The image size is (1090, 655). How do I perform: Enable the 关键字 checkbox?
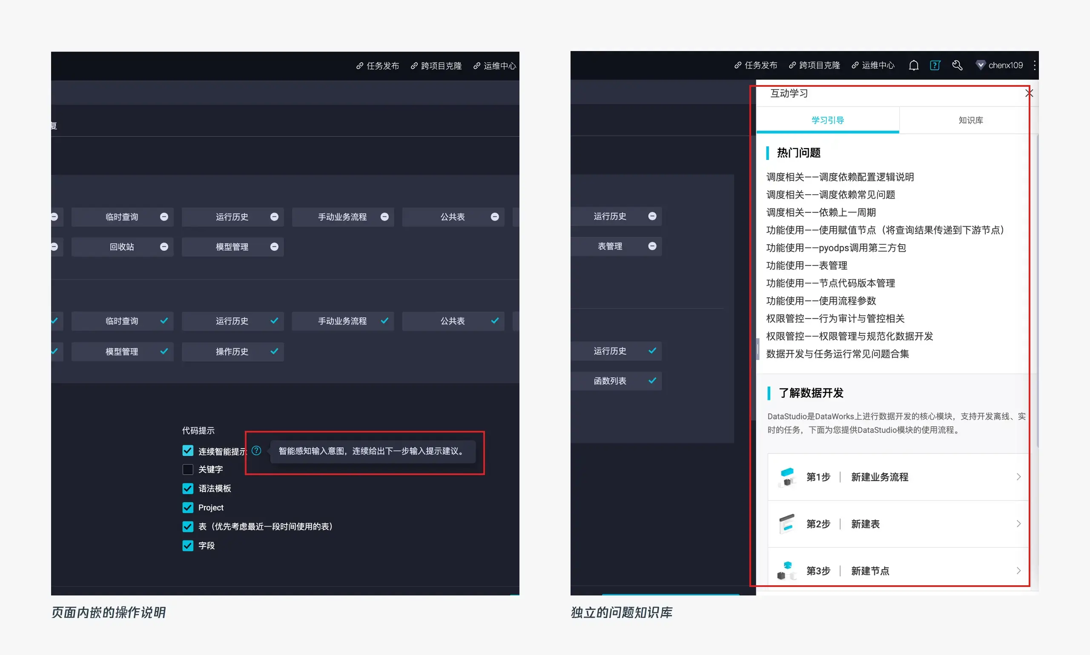188,469
